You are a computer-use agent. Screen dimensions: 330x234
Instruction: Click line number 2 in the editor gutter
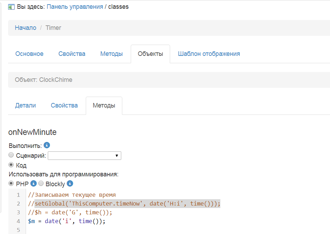tap(18, 204)
